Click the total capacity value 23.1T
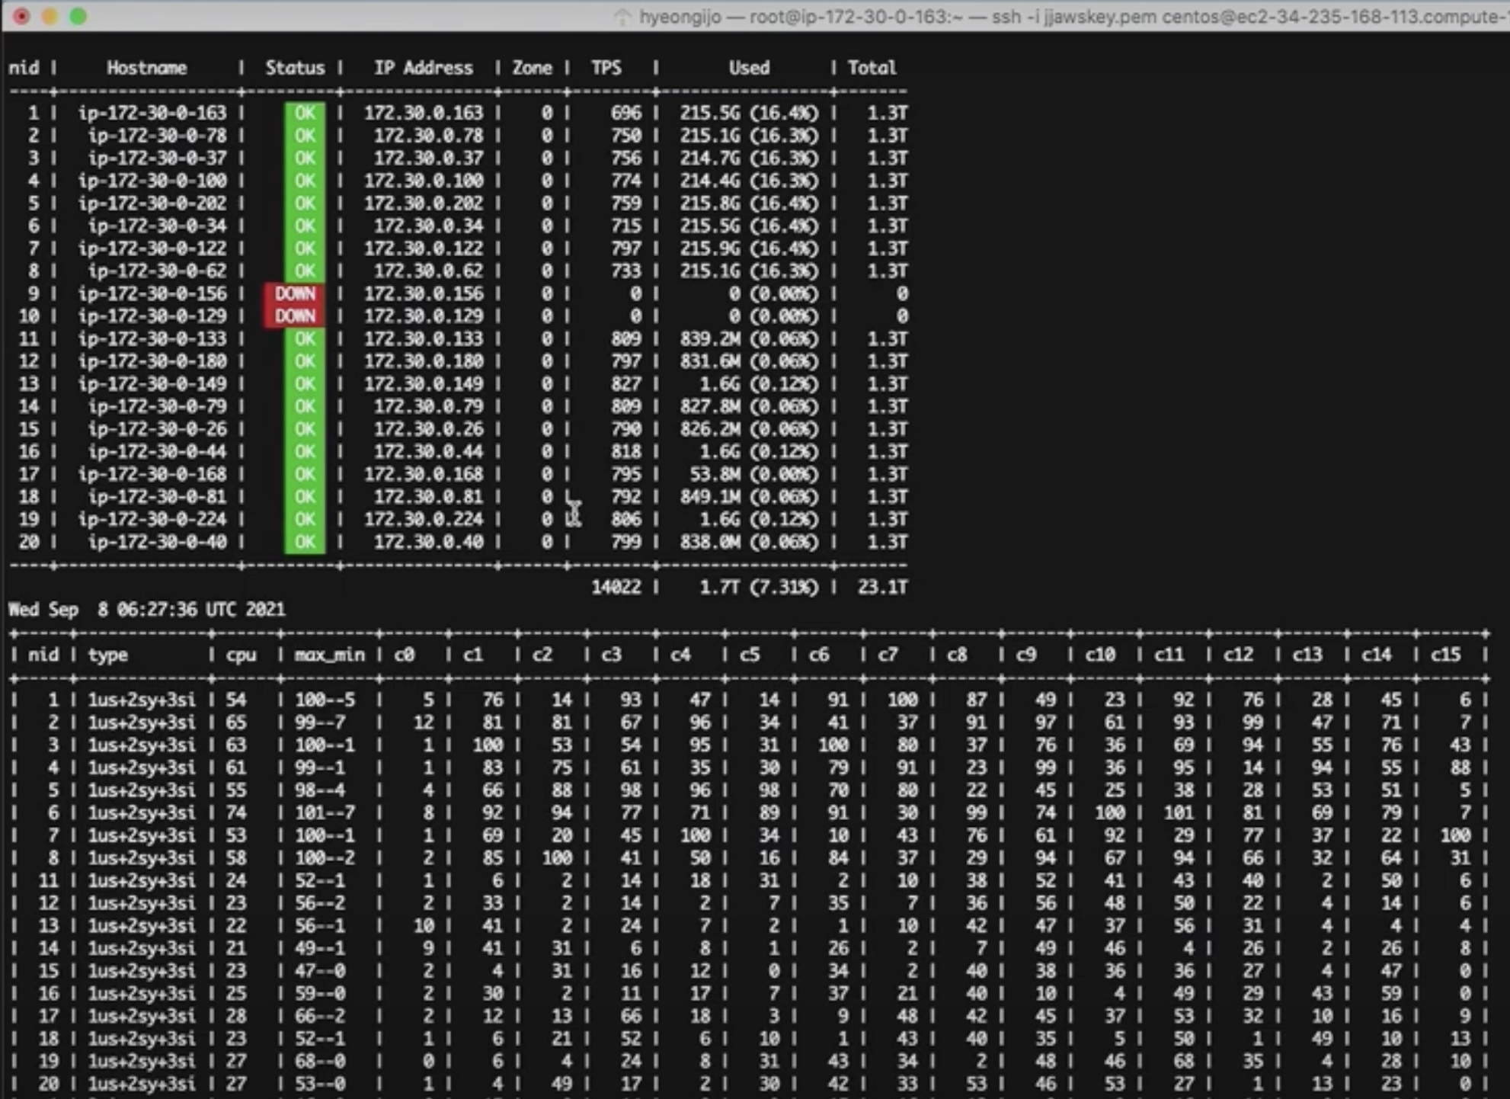Viewport: 1510px width, 1099px height. click(881, 587)
